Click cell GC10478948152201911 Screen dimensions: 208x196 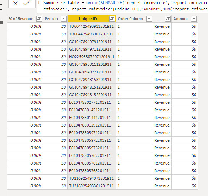click(92, 95)
